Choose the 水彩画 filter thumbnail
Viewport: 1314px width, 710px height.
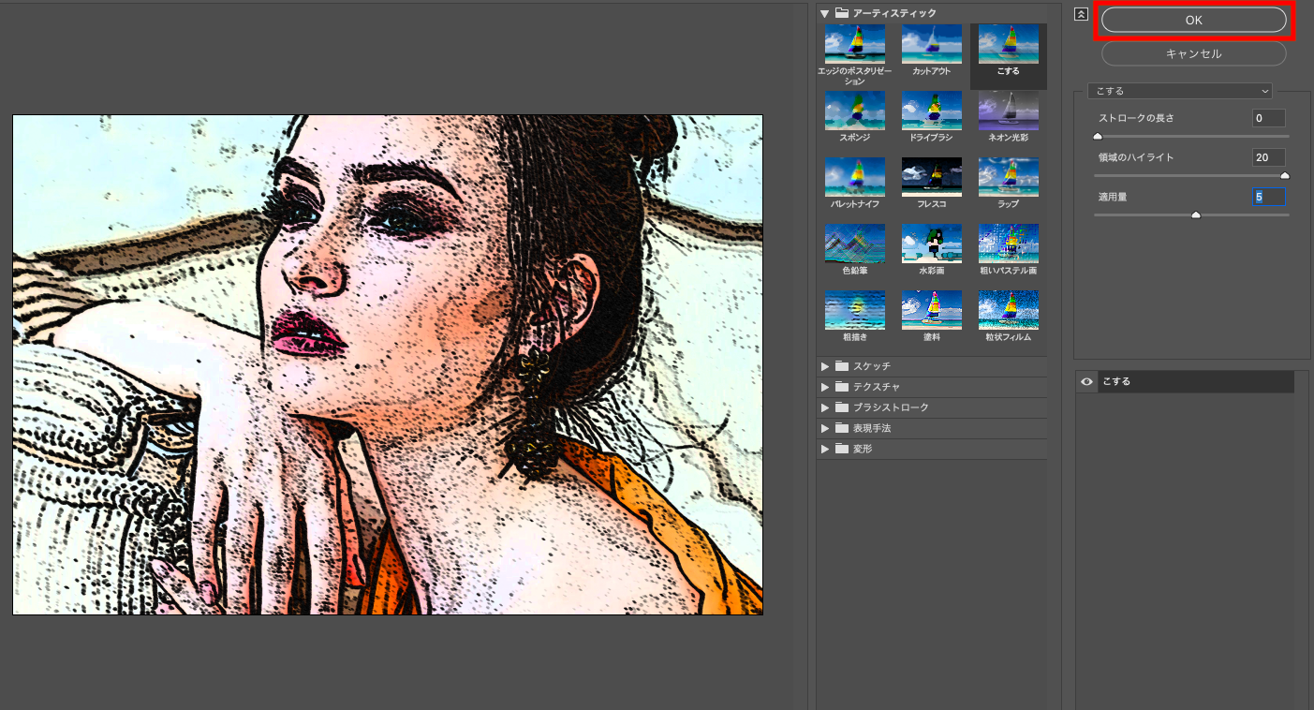[931, 244]
